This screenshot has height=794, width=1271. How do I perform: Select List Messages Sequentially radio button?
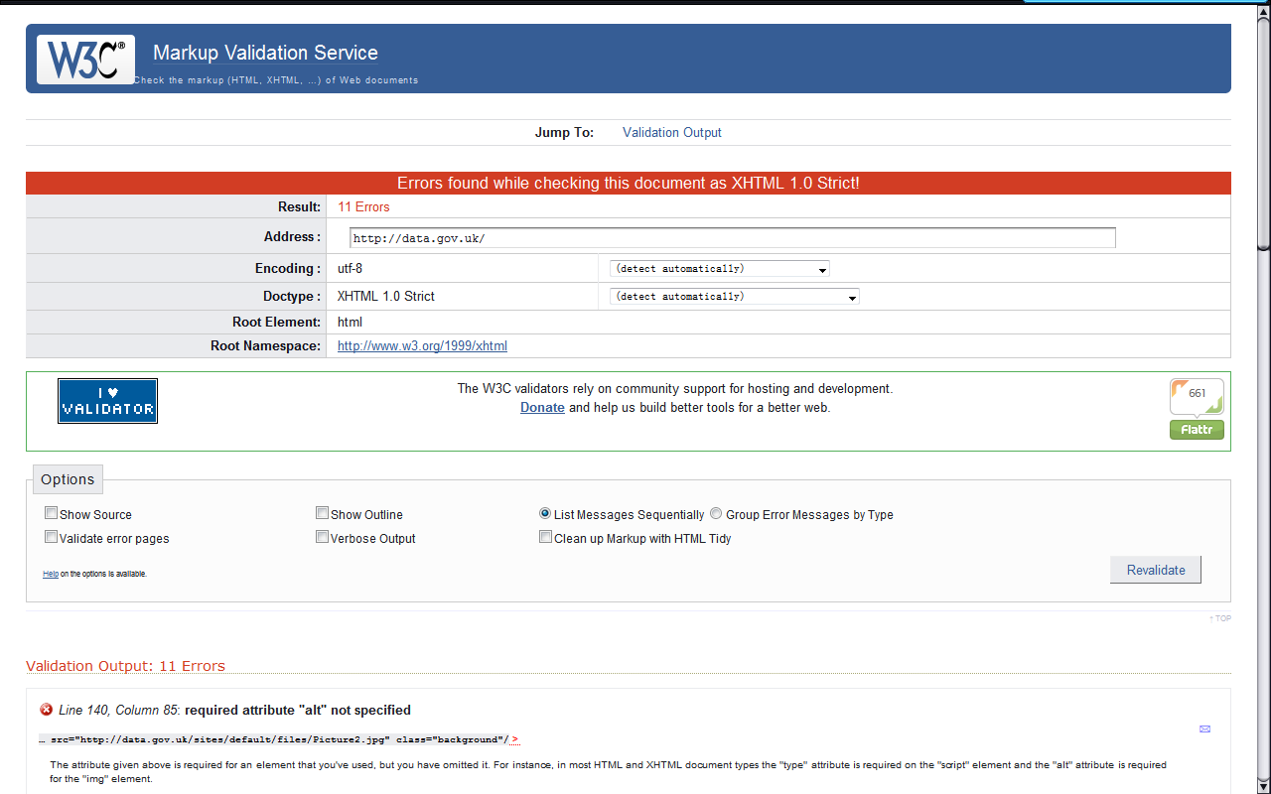tap(545, 513)
